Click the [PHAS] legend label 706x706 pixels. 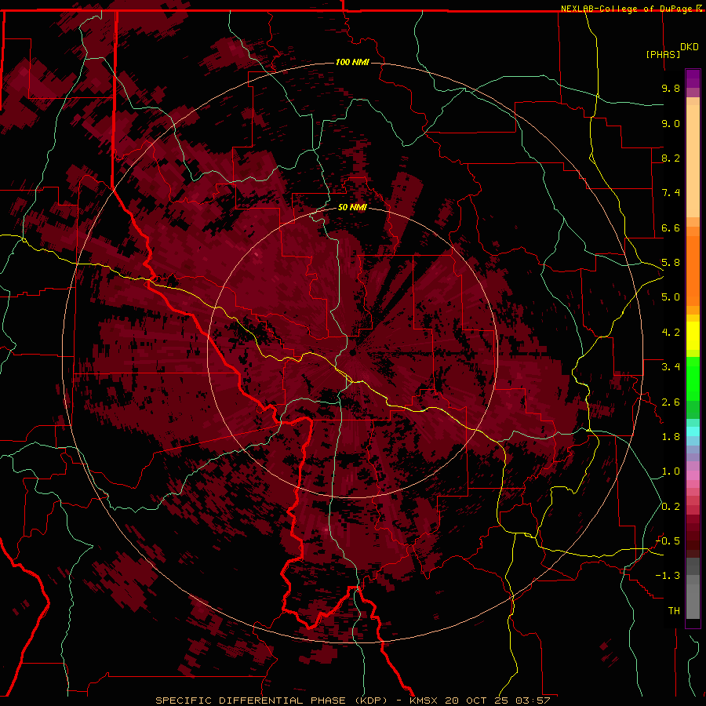click(663, 54)
